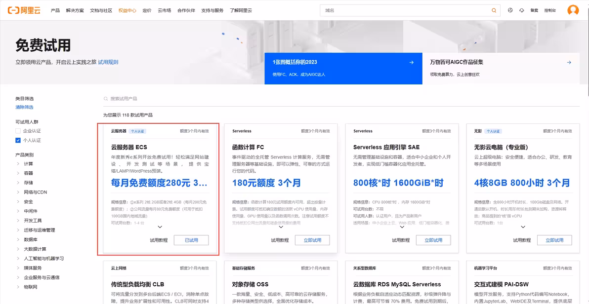Expand the 媒体服务 category

tap(18, 268)
